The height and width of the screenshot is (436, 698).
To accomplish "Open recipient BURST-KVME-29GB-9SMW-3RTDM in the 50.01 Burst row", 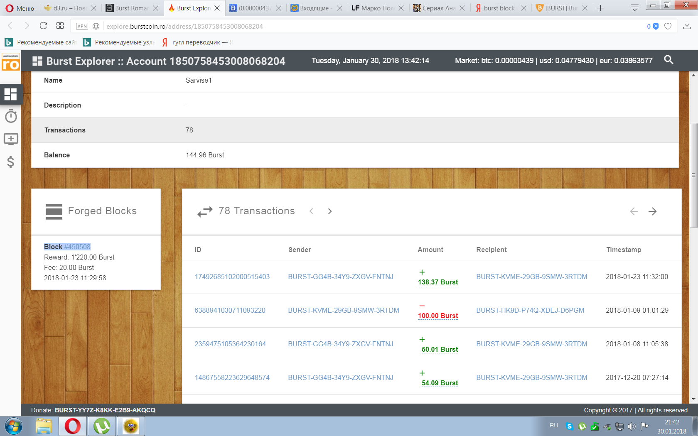I will (532, 344).
